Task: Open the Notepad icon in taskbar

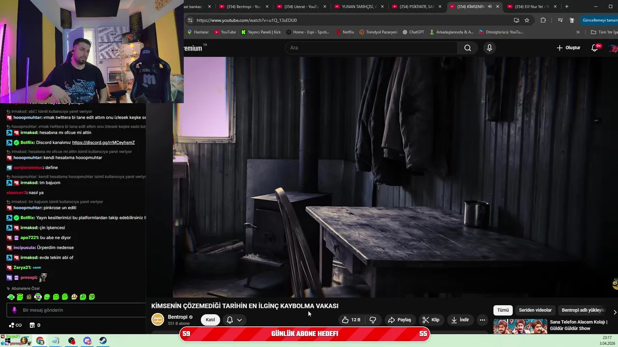Action: 56,341
